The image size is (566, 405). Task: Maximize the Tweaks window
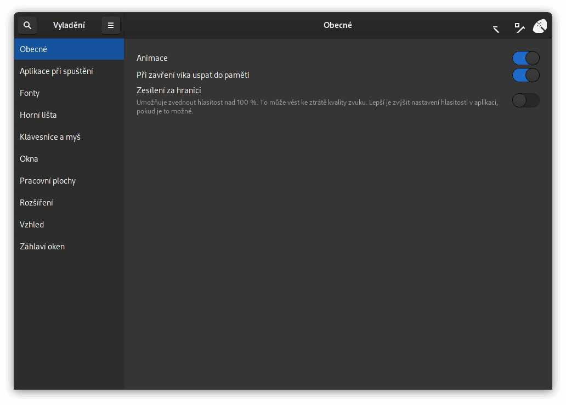click(519, 27)
